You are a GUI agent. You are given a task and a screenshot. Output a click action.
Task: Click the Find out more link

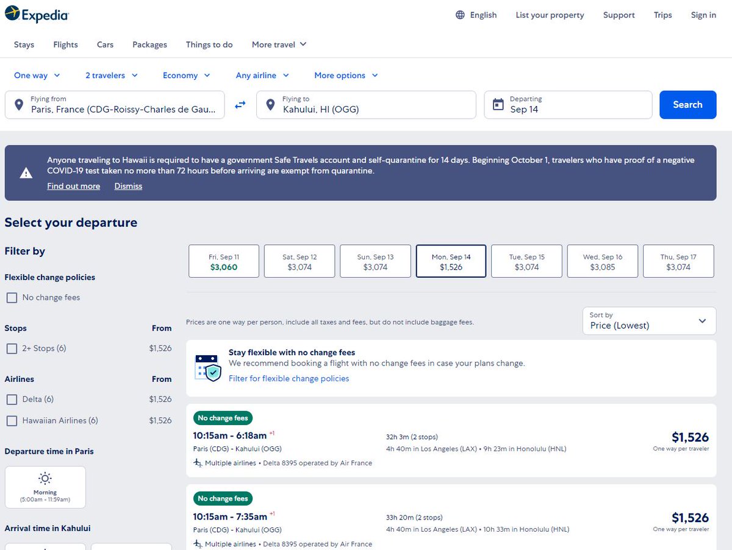click(73, 186)
